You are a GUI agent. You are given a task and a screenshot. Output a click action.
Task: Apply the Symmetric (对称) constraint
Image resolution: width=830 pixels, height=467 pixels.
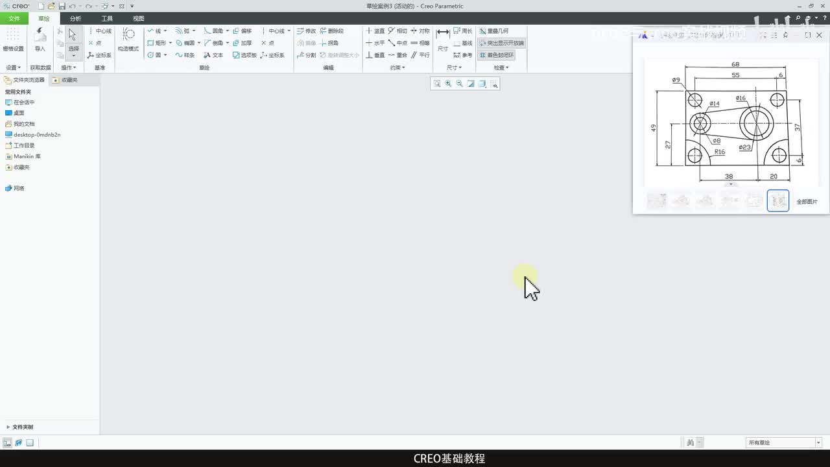click(x=420, y=31)
